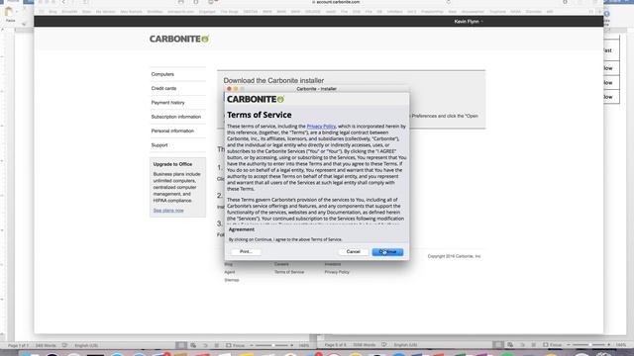Viewport: 634px width, 356px height.
Task: Open Support in the account sidebar
Action: 159,145
